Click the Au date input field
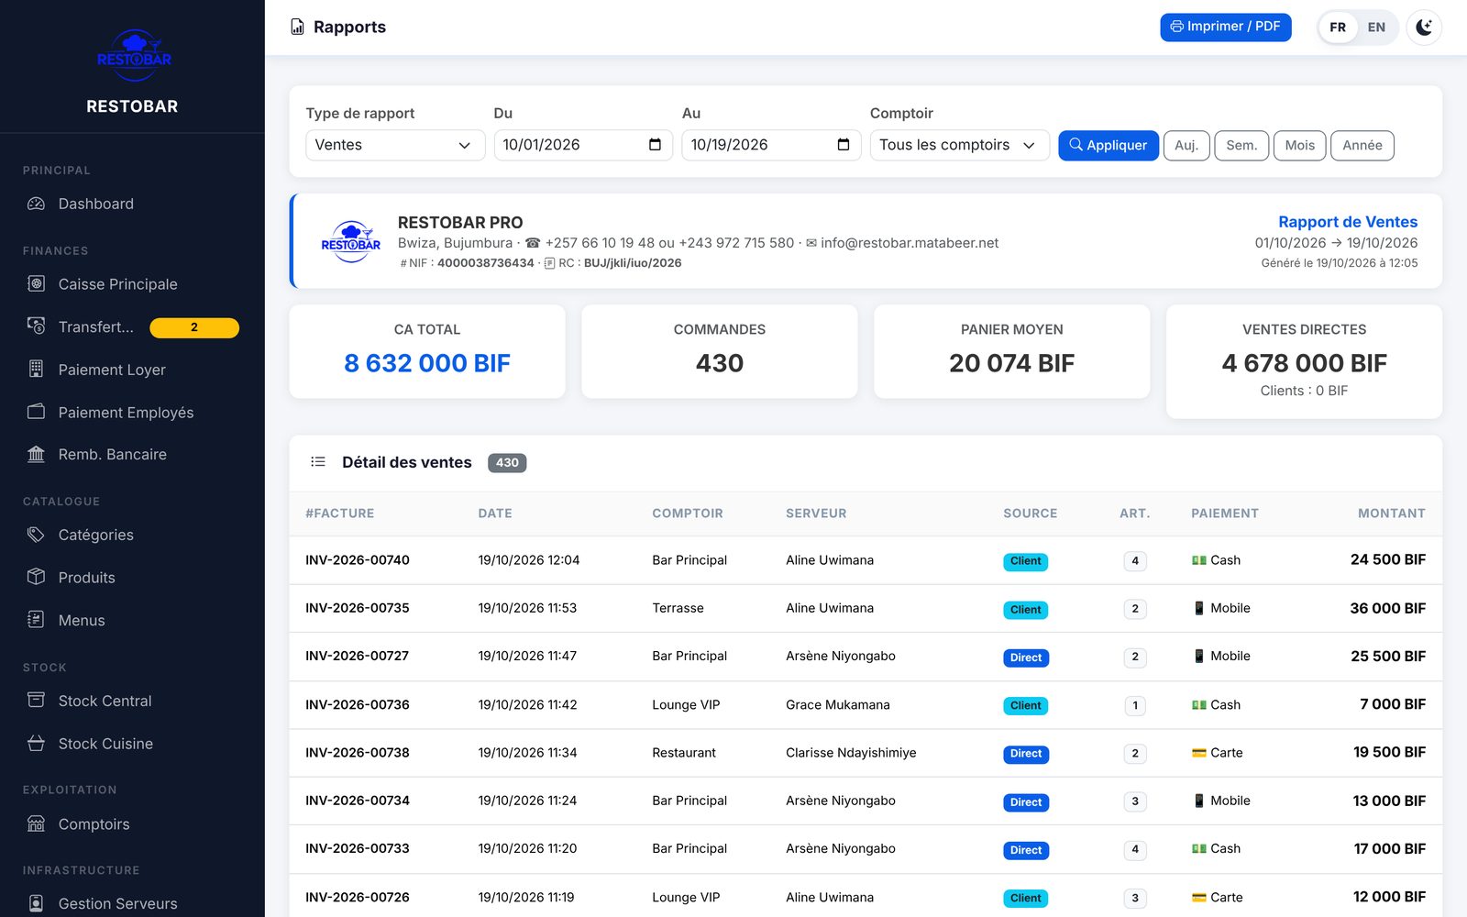Image resolution: width=1467 pixels, height=917 pixels. coord(771,145)
